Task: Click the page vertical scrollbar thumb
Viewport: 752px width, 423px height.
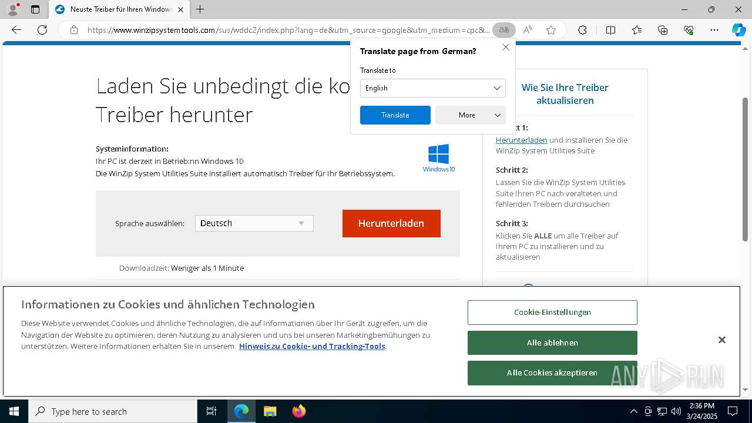Action: tap(746, 169)
